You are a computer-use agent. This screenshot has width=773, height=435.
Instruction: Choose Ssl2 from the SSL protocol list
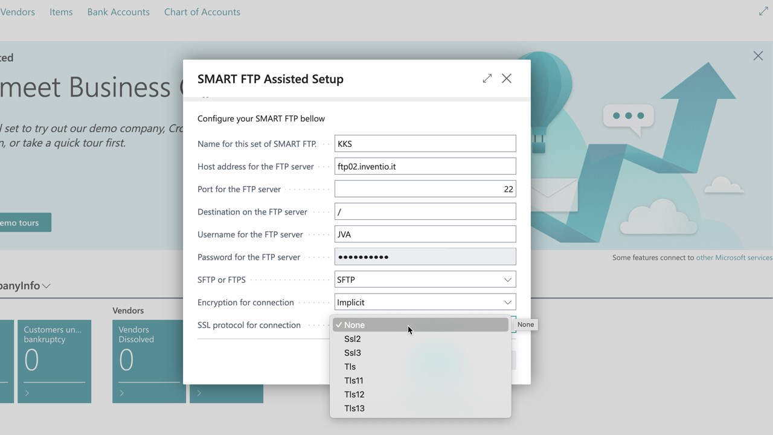pos(420,339)
